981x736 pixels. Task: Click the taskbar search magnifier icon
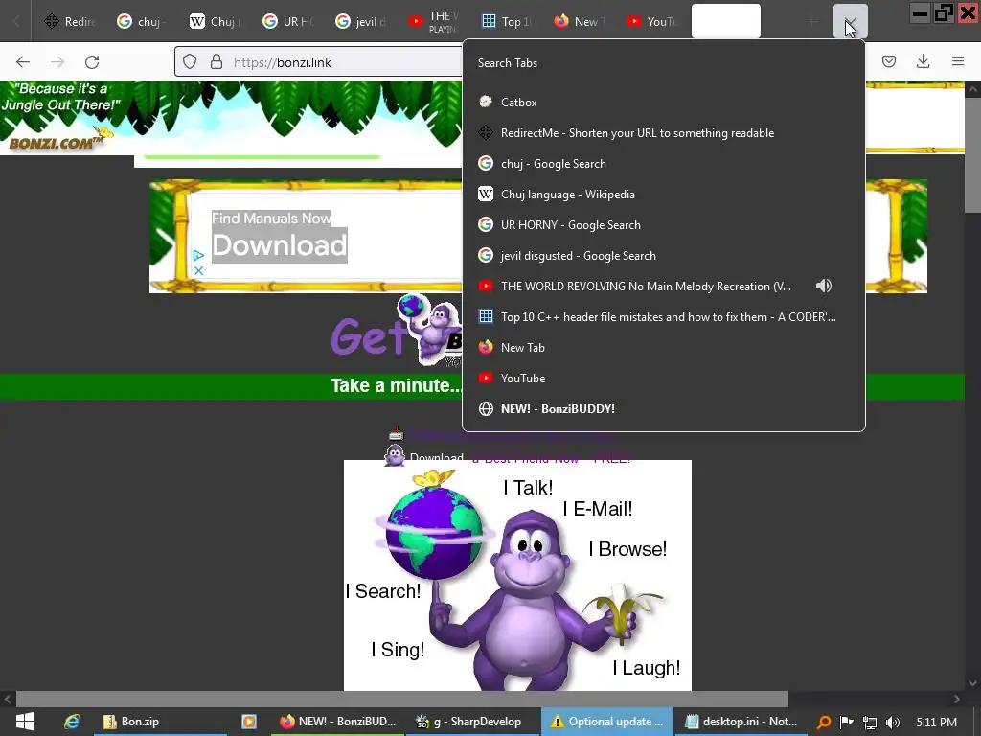point(824,723)
